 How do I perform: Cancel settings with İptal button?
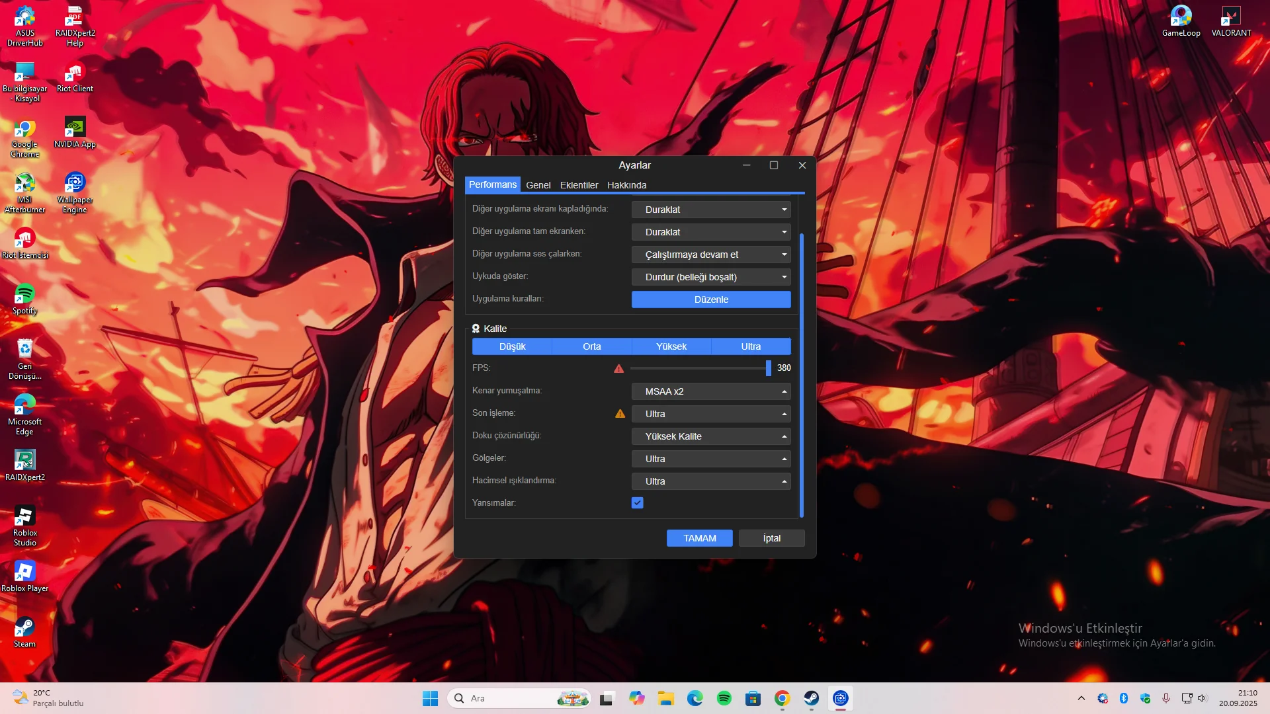(x=772, y=538)
